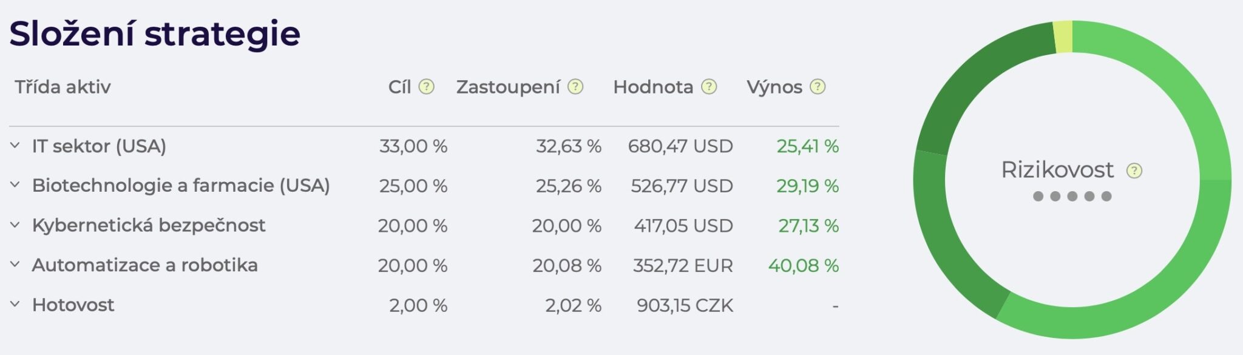Click the 25,41 % yield value
Viewport: 1243px width, 355px height.
pos(808,146)
